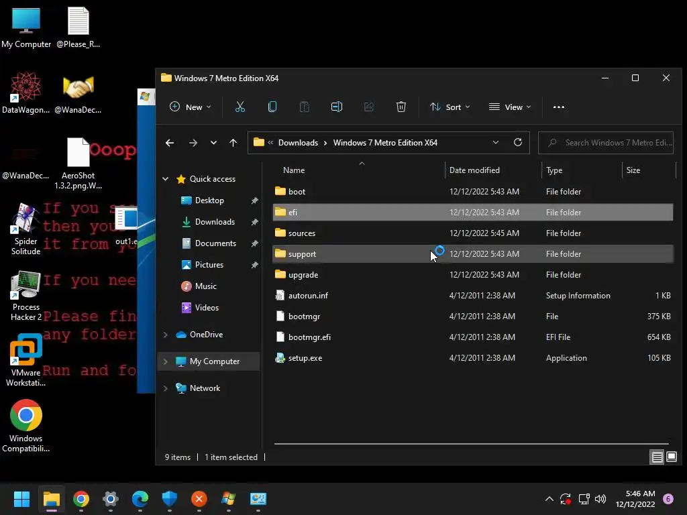
Task: Expand the address bar history dropdown
Action: pos(496,142)
